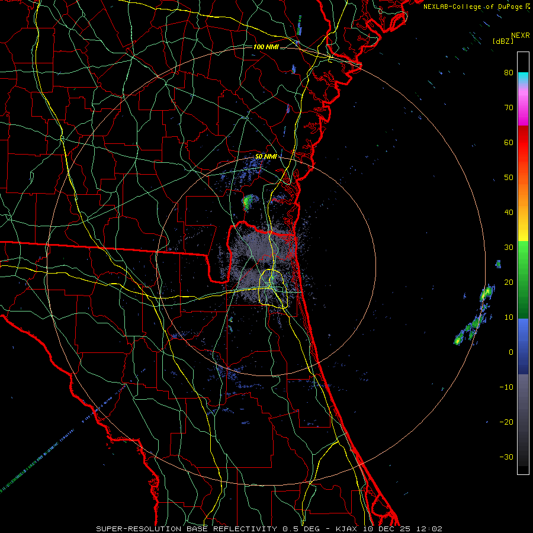Image resolution: width=533 pixels, height=533 pixels.
Task: Click the 0 value on dBZ scale
Action: [511, 352]
